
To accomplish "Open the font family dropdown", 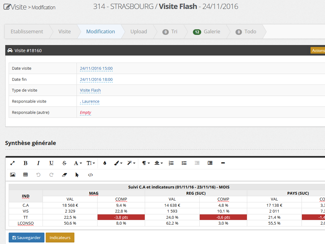I will coord(78,163).
